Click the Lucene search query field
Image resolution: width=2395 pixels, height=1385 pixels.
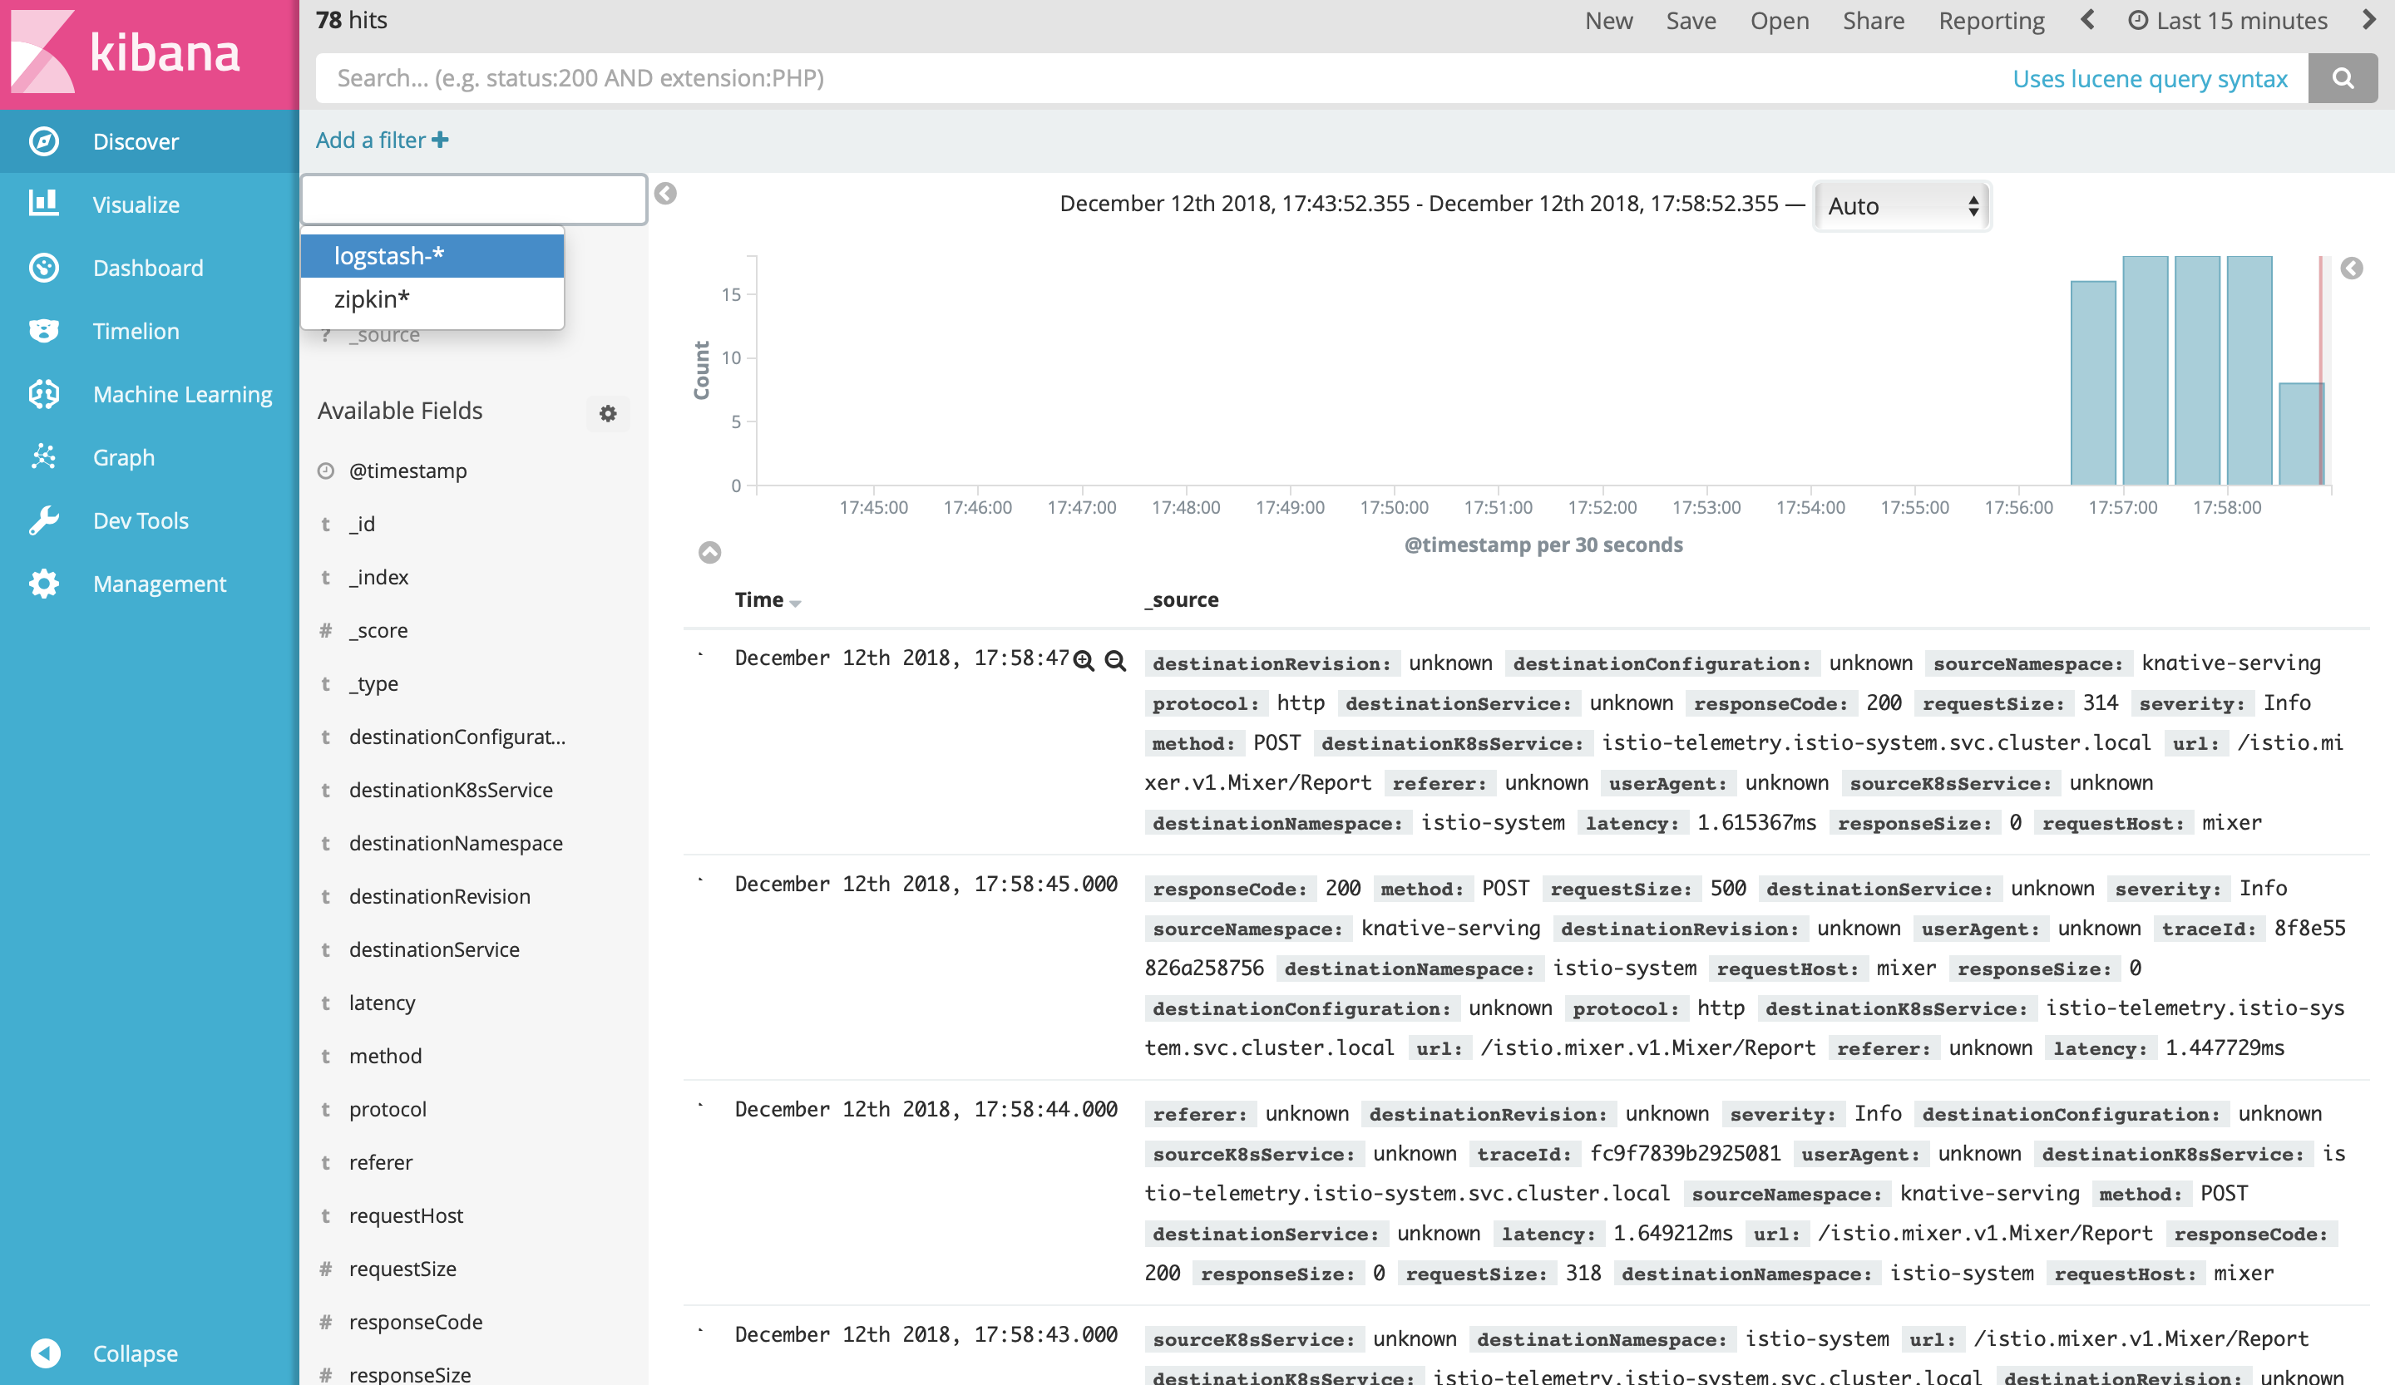tap(1140, 79)
